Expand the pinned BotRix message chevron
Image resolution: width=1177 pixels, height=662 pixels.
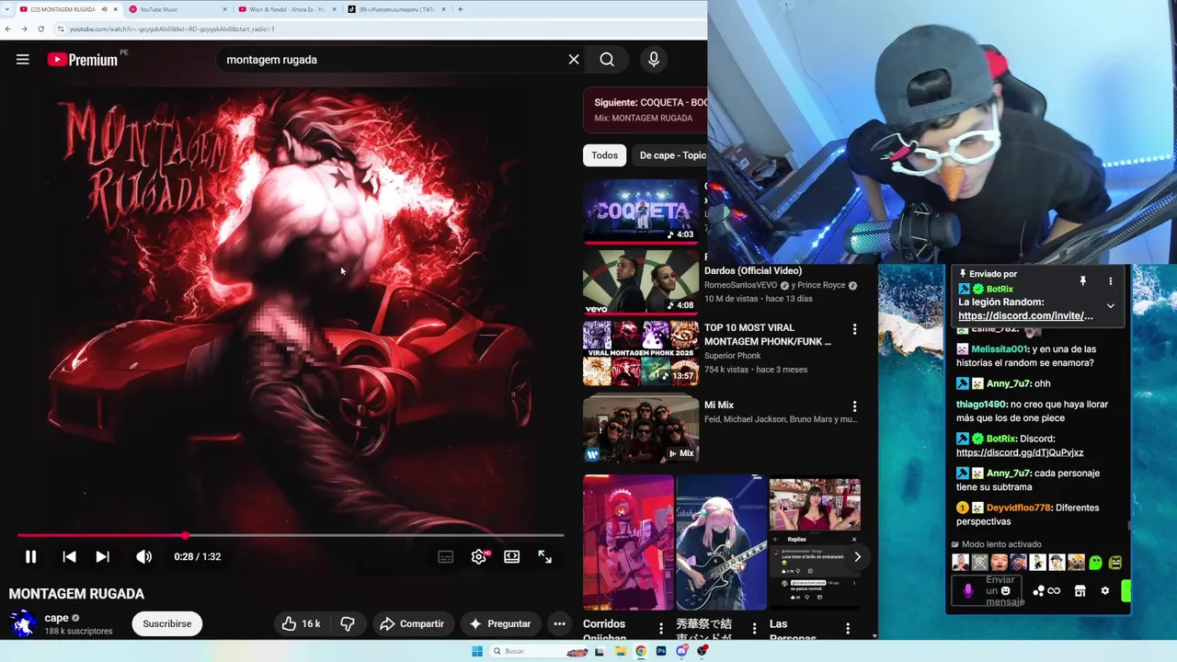coord(1110,305)
